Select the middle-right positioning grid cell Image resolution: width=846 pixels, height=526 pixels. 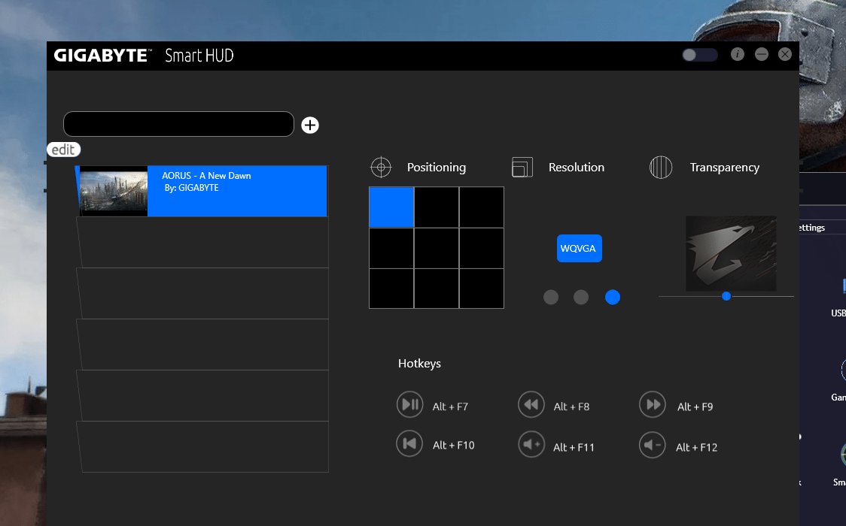tap(481, 248)
